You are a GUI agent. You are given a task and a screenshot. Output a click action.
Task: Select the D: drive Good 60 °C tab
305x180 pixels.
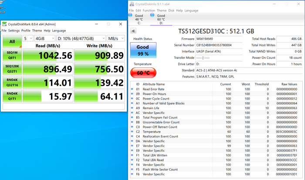tap(161, 19)
